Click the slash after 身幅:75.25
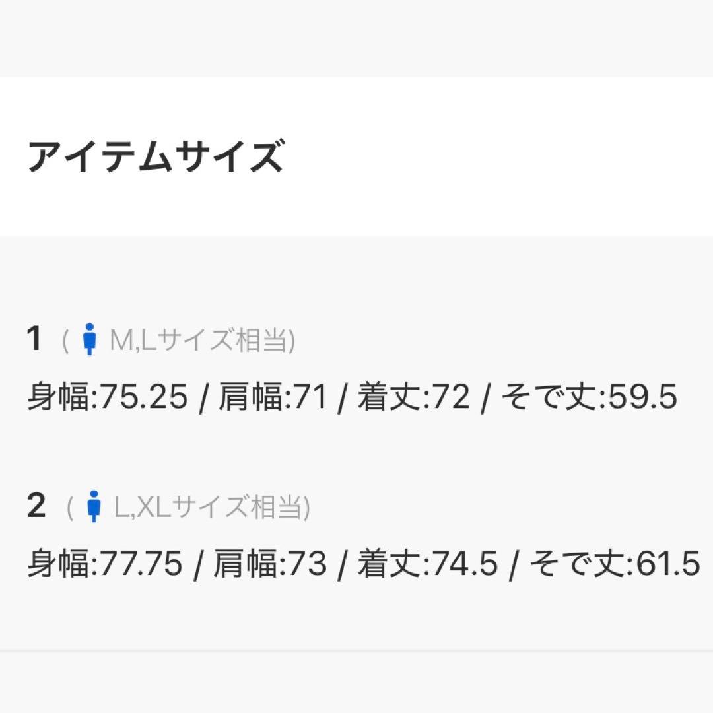 (203, 399)
